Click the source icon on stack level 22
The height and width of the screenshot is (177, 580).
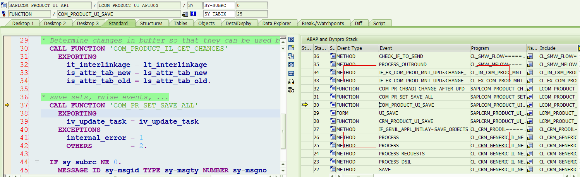pos(333,170)
